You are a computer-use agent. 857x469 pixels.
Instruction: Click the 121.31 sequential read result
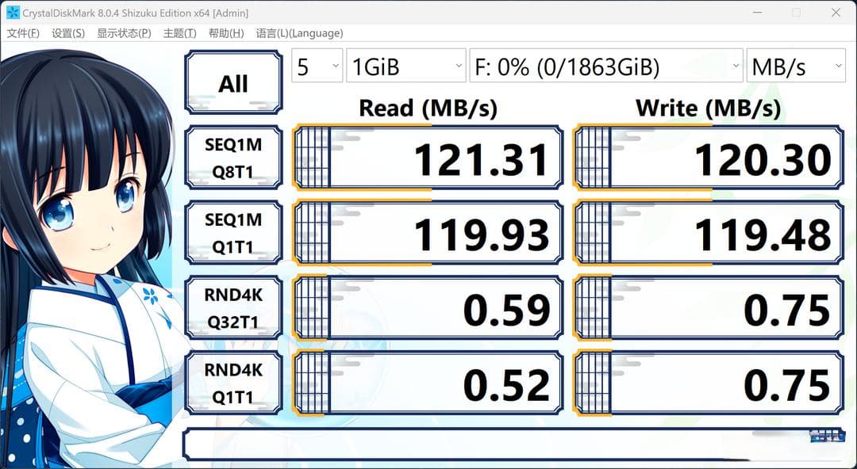point(428,157)
